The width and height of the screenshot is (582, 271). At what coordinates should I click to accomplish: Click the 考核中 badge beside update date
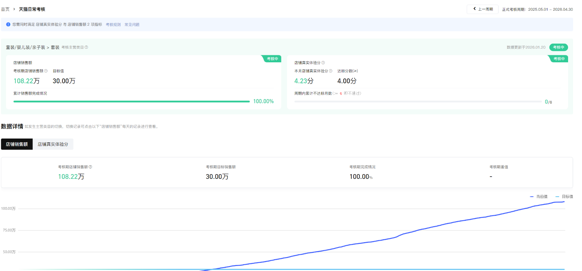[x=558, y=47]
